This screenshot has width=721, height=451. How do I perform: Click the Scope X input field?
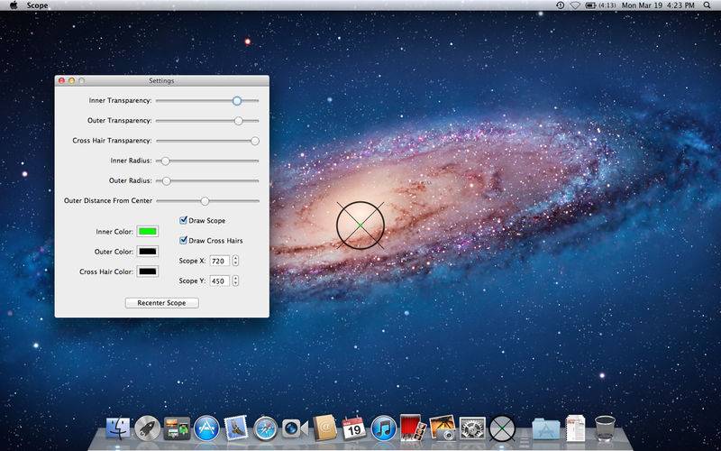point(219,261)
